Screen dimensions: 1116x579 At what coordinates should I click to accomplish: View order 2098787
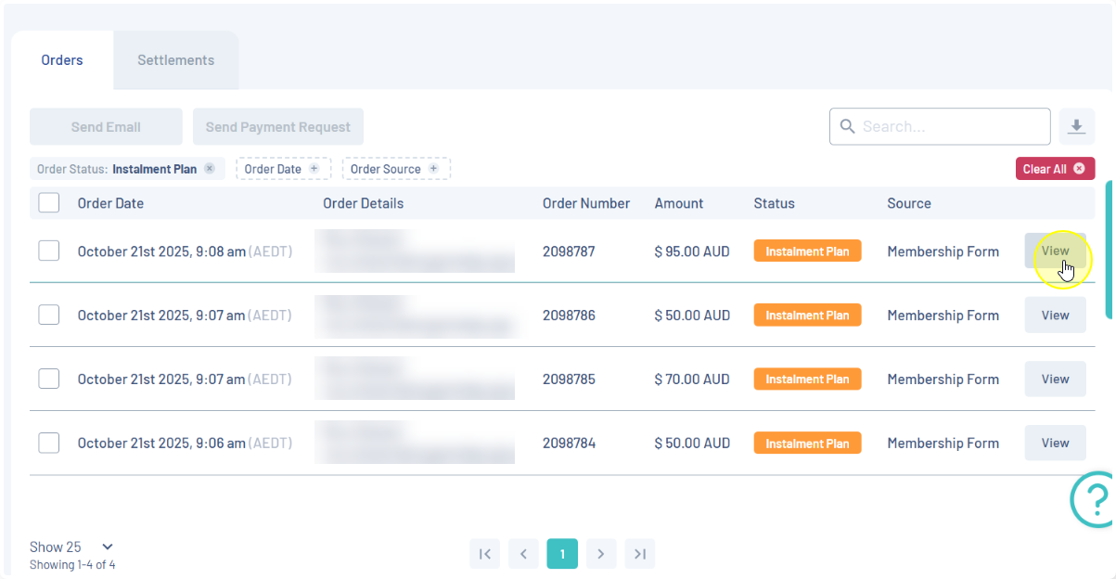(x=1055, y=251)
